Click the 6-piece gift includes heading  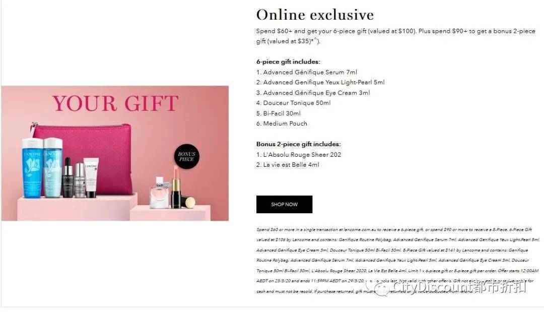point(288,62)
